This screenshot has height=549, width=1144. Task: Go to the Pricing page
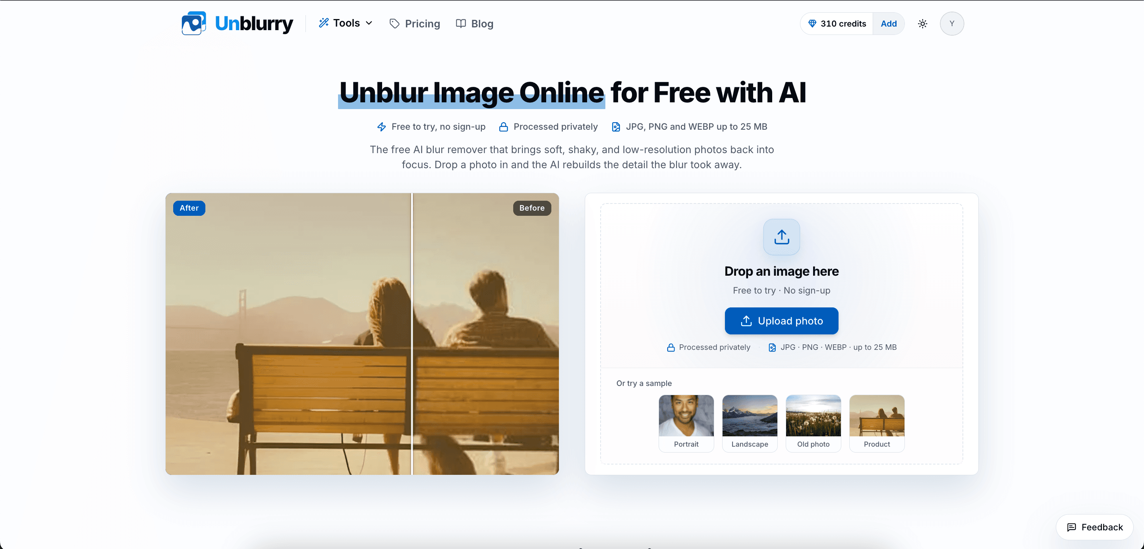414,23
